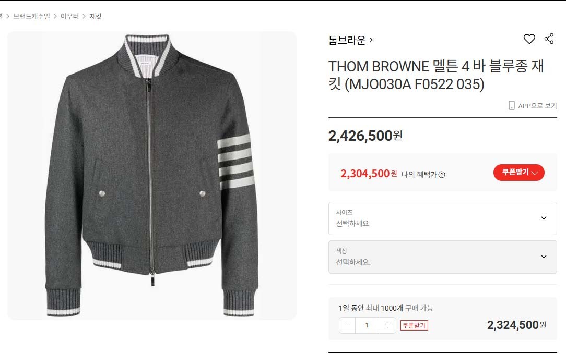The width and height of the screenshot is (566, 354).
Task: Click the outlined 쿠폰받기 button near quantity
Action: 414,325
